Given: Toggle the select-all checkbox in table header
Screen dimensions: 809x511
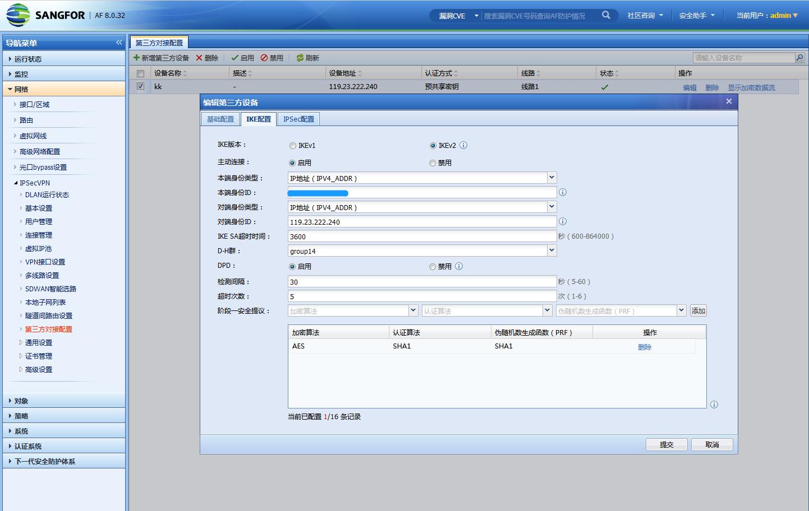Looking at the screenshot, I should pos(140,73).
